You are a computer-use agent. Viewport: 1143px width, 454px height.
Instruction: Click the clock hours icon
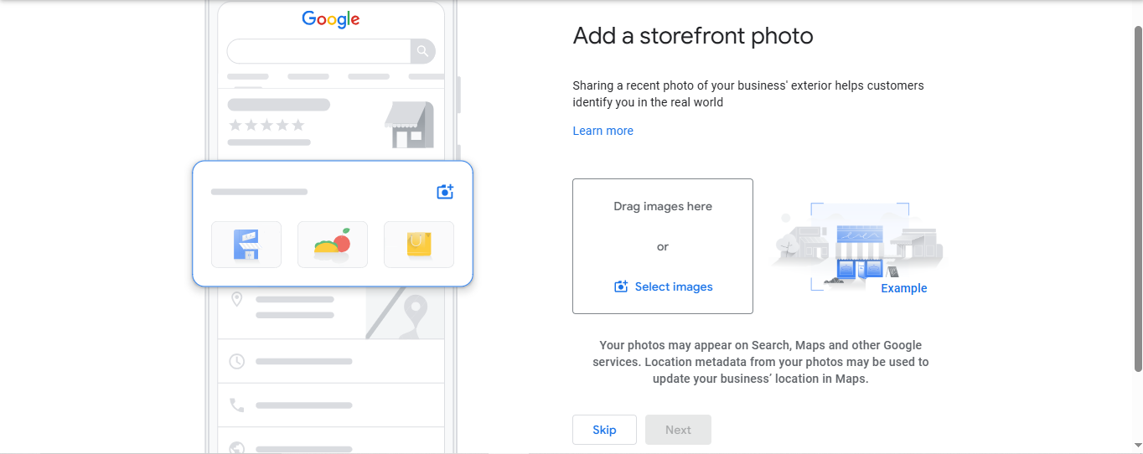tap(237, 361)
